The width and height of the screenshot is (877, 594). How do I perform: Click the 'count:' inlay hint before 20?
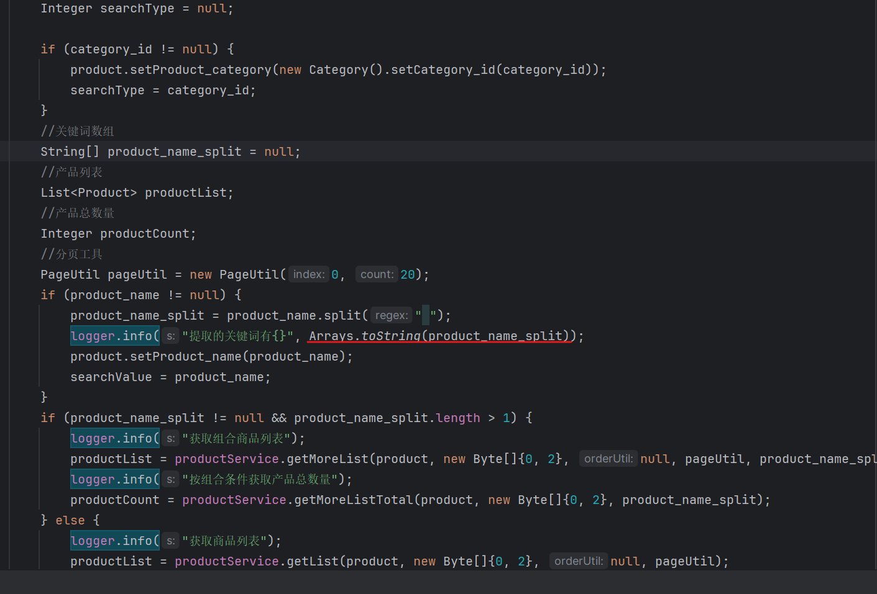point(377,274)
